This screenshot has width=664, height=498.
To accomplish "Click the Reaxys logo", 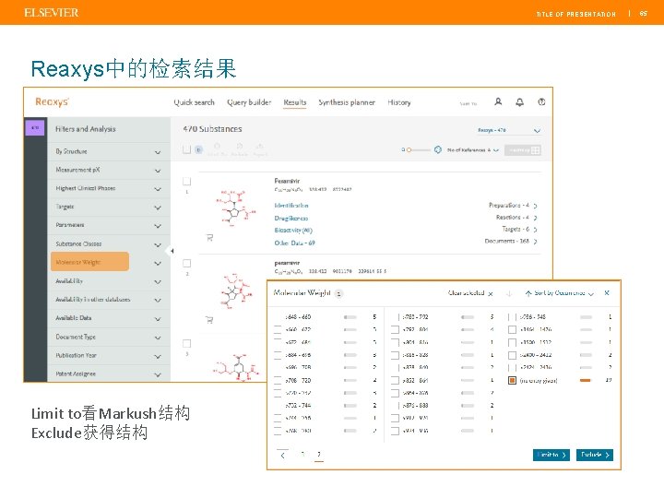I will [52, 101].
